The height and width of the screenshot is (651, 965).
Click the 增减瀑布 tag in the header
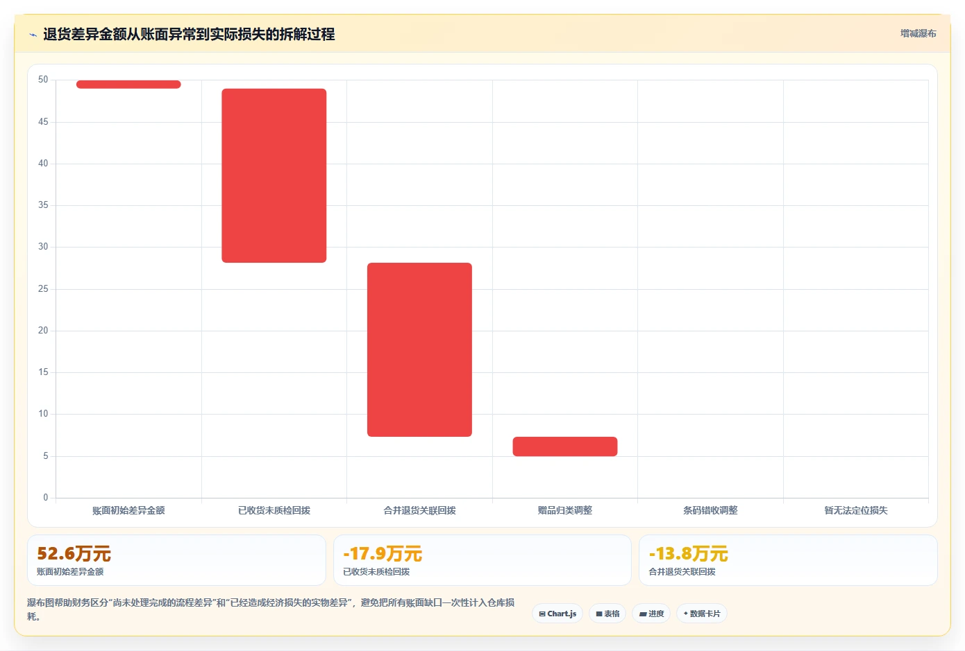click(x=918, y=33)
